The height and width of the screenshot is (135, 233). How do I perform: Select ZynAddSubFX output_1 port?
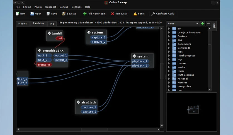[x=61, y=56]
